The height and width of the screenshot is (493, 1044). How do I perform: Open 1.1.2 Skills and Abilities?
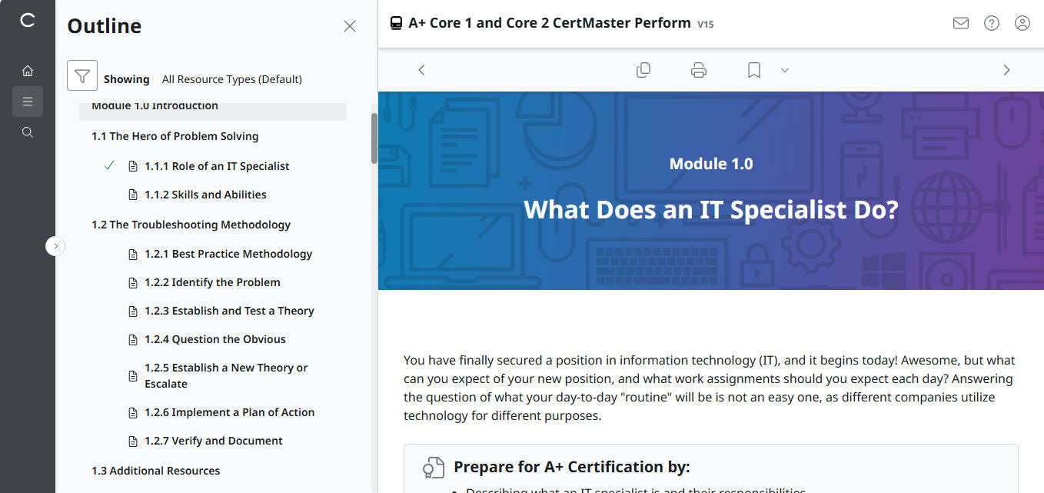(x=204, y=195)
